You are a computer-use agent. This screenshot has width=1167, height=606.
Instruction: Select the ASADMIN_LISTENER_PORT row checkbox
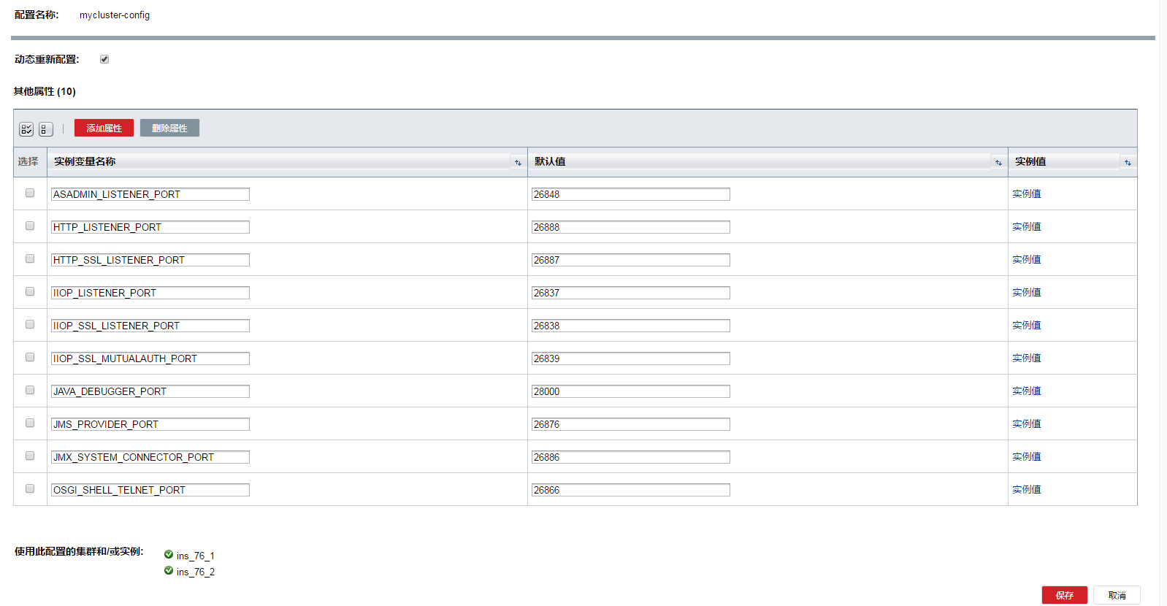tap(30, 193)
